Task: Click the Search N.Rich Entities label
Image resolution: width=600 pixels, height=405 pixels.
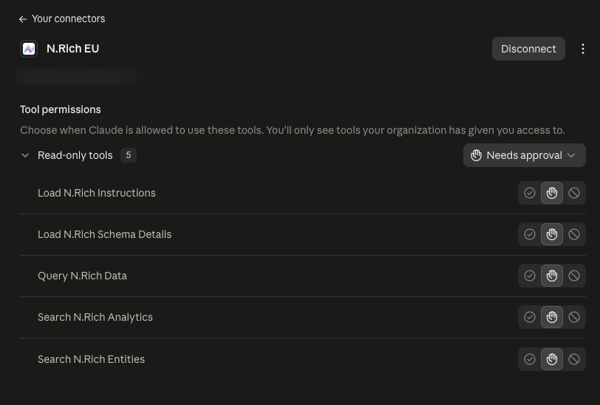Action: (91, 359)
